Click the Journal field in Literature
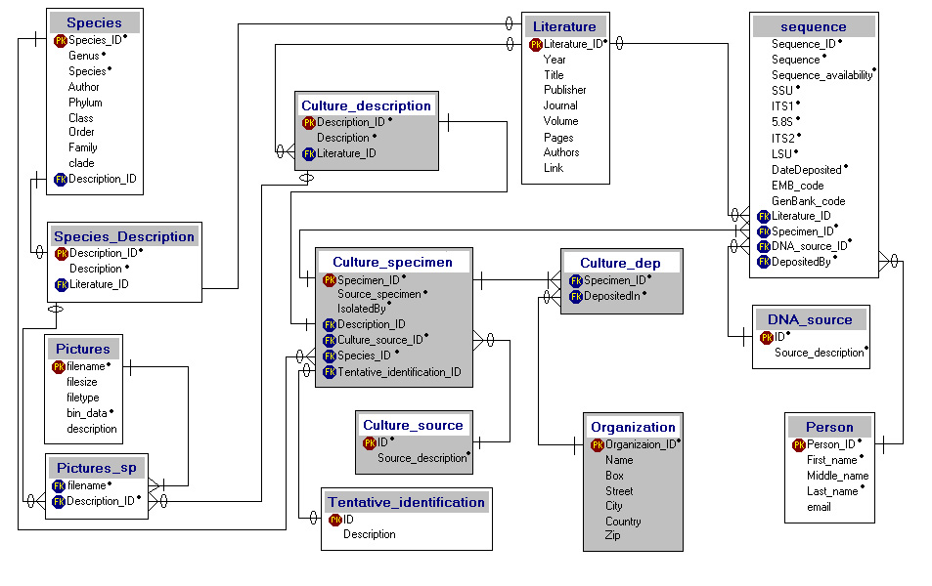 [x=560, y=105]
